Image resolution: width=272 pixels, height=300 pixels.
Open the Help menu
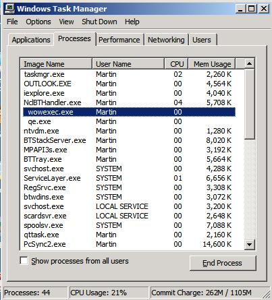132,22
